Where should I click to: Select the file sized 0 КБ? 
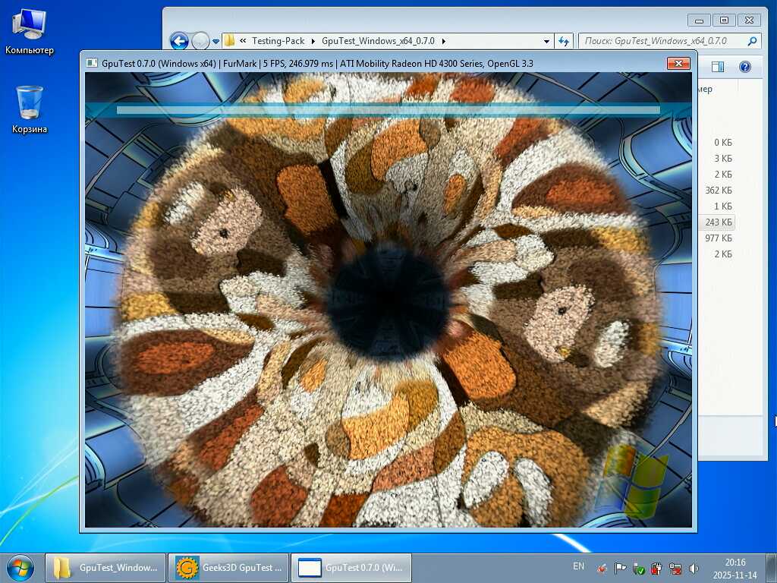pos(723,143)
